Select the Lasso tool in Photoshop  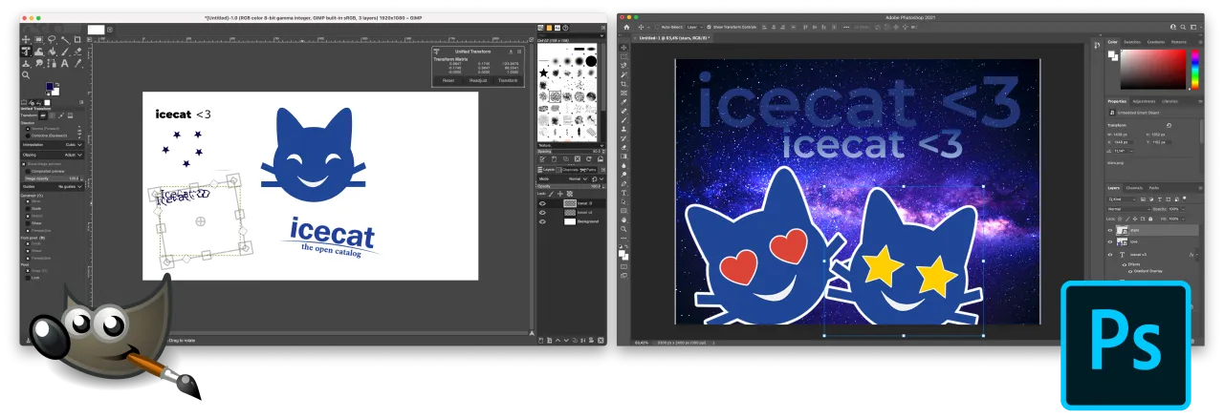(x=623, y=66)
